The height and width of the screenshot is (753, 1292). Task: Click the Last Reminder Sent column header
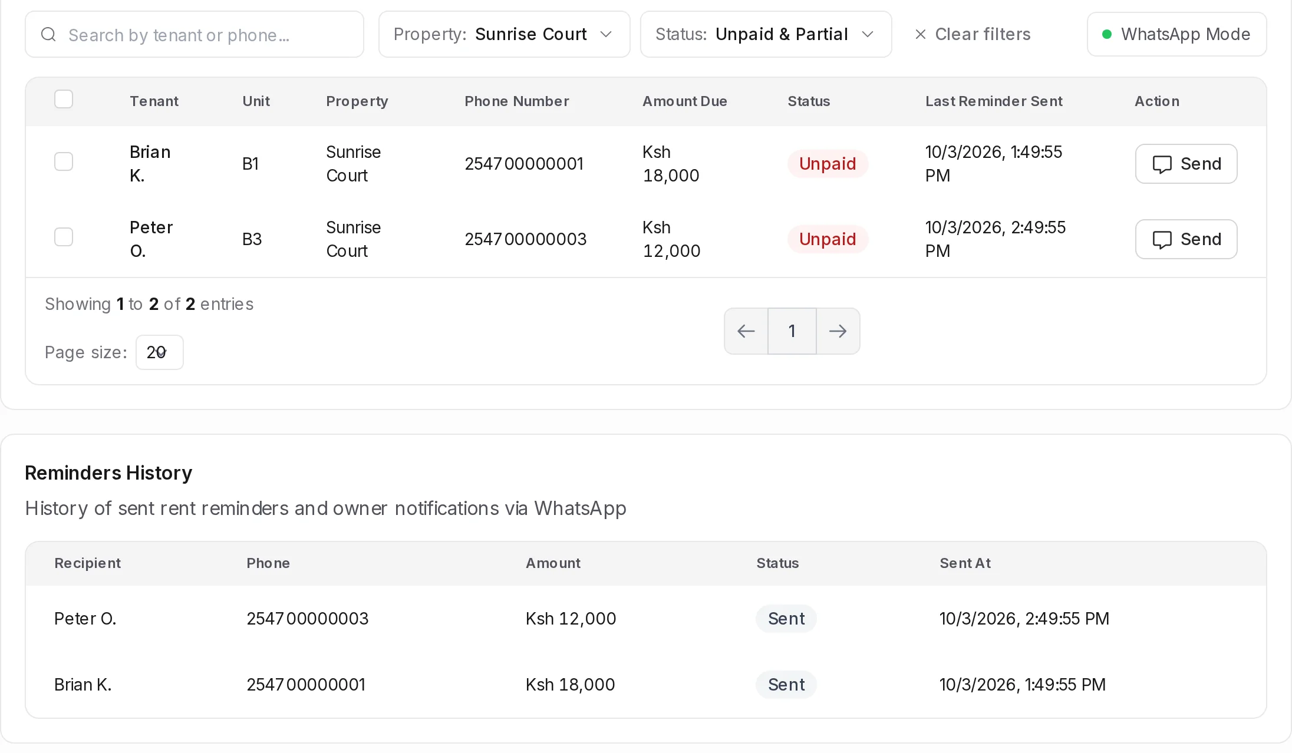coord(994,101)
